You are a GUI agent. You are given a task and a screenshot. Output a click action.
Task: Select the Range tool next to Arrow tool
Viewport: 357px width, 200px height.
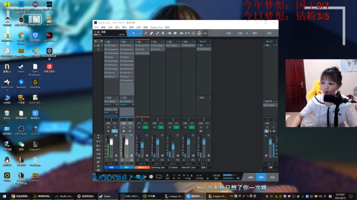[140, 33]
